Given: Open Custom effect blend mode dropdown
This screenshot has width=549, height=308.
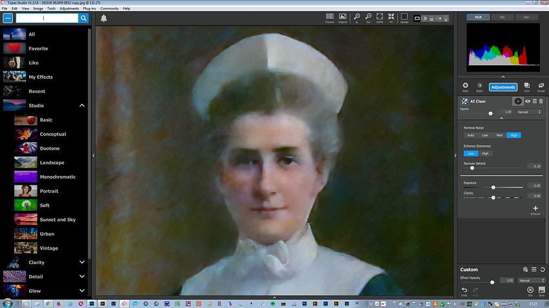Looking at the screenshot, I should [532, 280].
